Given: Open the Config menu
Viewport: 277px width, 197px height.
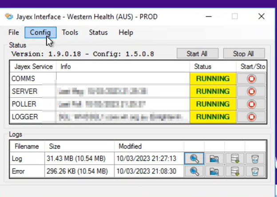Looking at the screenshot, I should [x=40, y=32].
